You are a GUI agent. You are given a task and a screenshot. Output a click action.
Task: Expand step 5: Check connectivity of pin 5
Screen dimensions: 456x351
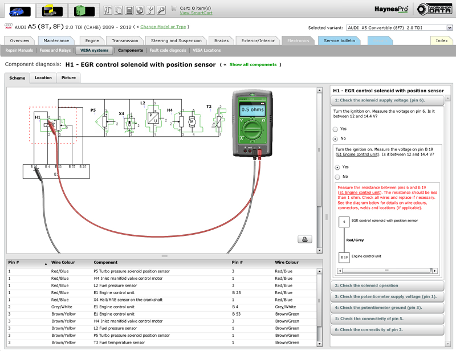[386, 319]
